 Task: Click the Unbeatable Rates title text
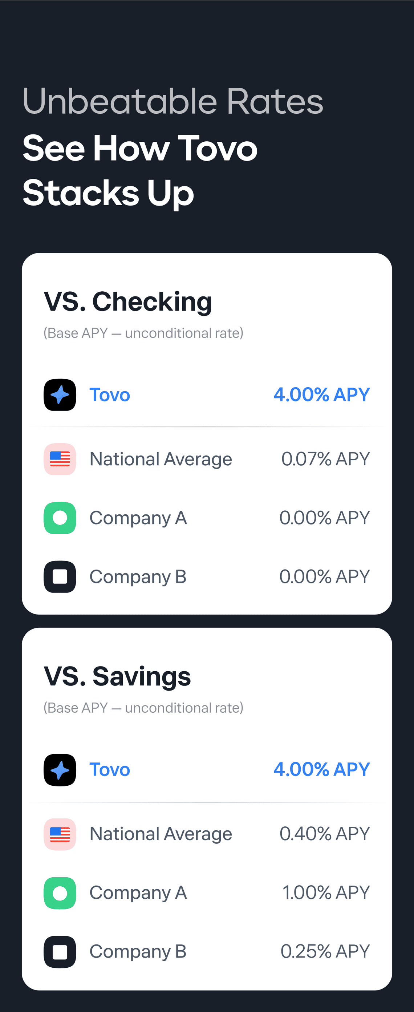[173, 101]
